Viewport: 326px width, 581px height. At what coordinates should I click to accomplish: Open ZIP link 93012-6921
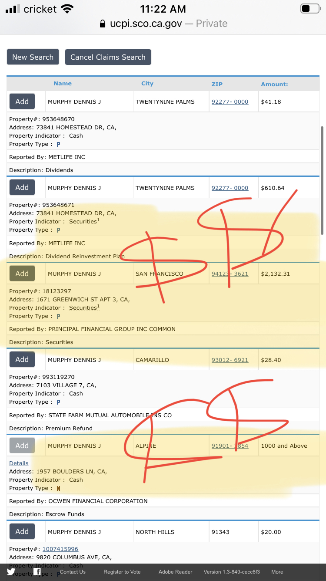pos(230,360)
